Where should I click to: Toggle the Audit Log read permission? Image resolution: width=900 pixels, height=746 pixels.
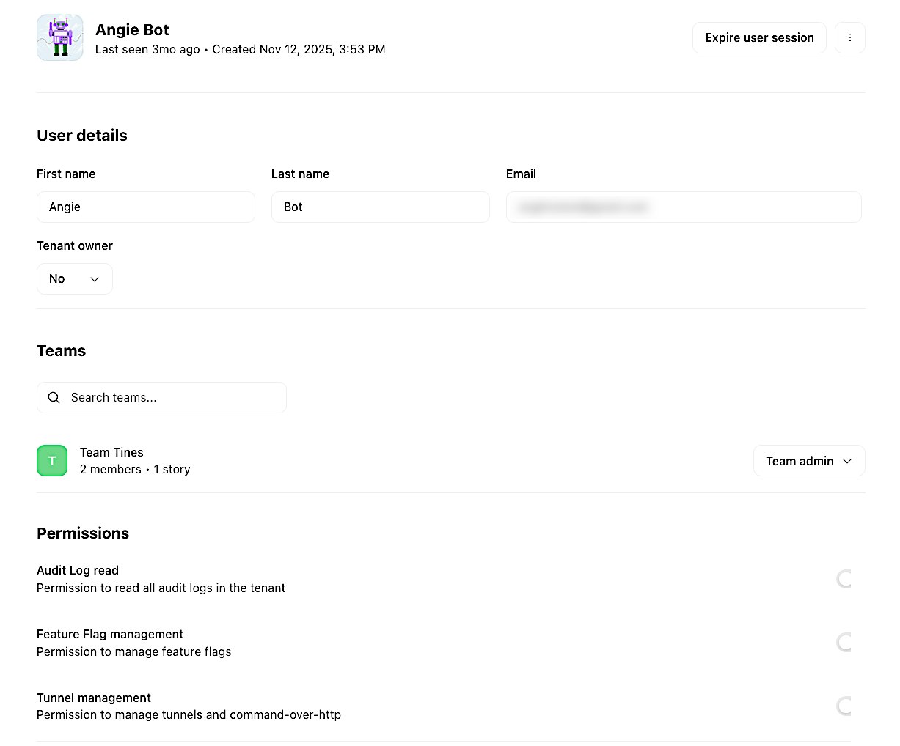[x=844, y=579]
